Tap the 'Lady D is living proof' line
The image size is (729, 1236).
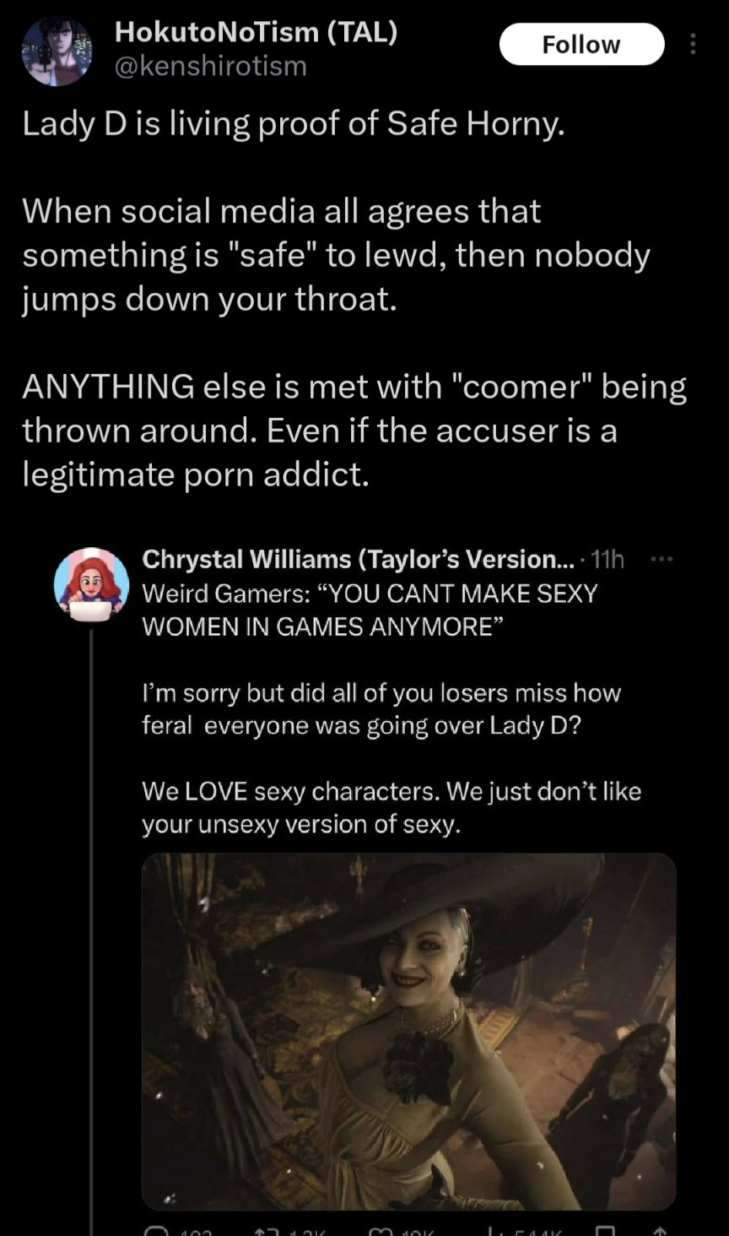pyautogui.click(x=293, y=124)
